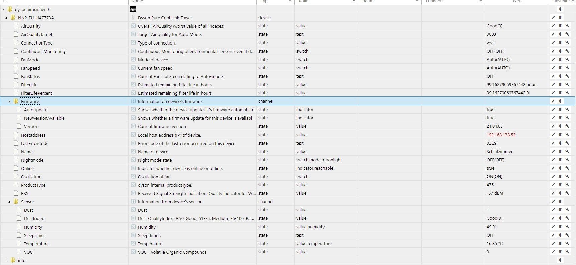Open custom settings wrench for AirQuality
This screenshot has width=576, height=265.
point(567,26)
